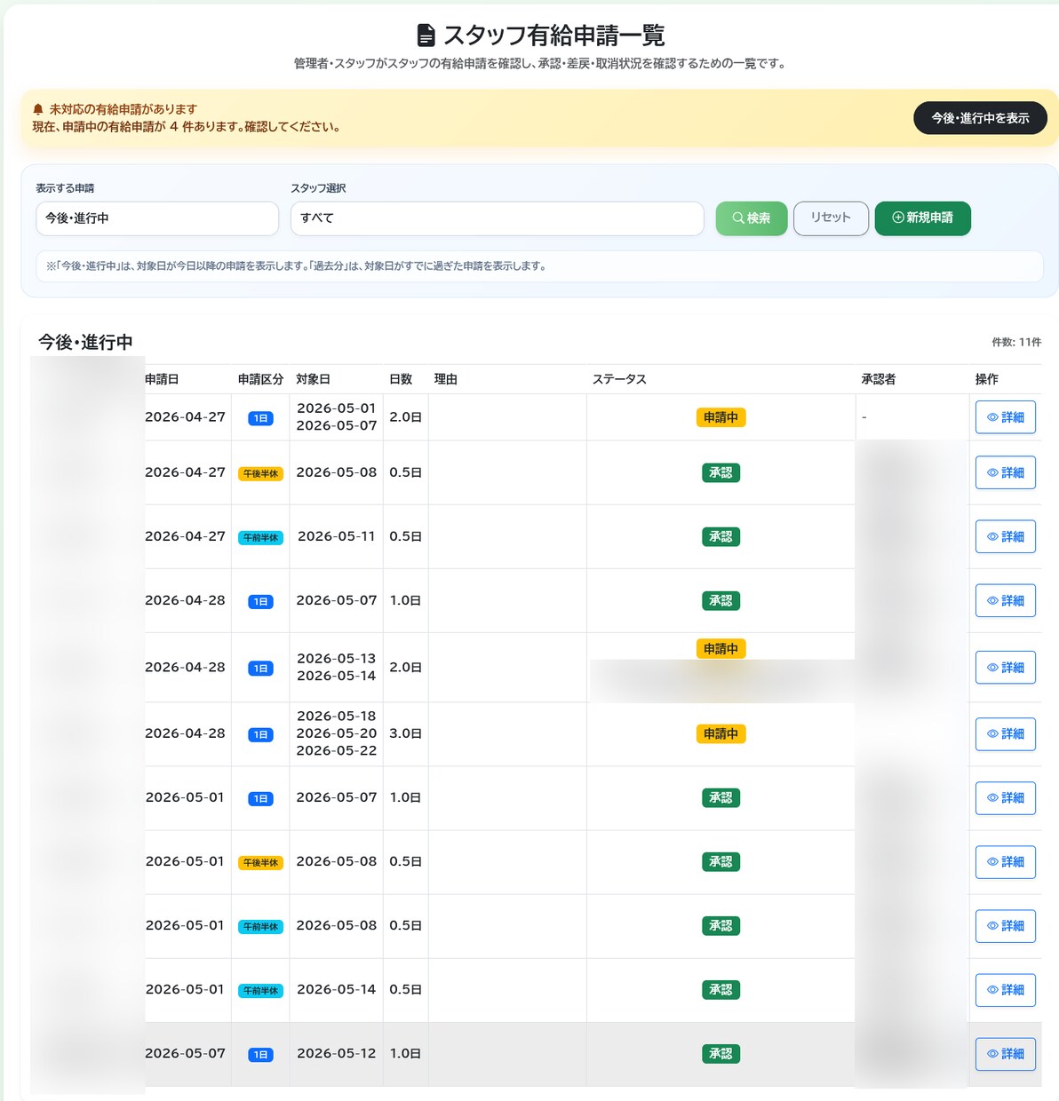Open 詳細 for 2026-05-01 request of 1.0日
The width and height of the screenshot is (1059, 1101).
click(x=1006, y=798)
